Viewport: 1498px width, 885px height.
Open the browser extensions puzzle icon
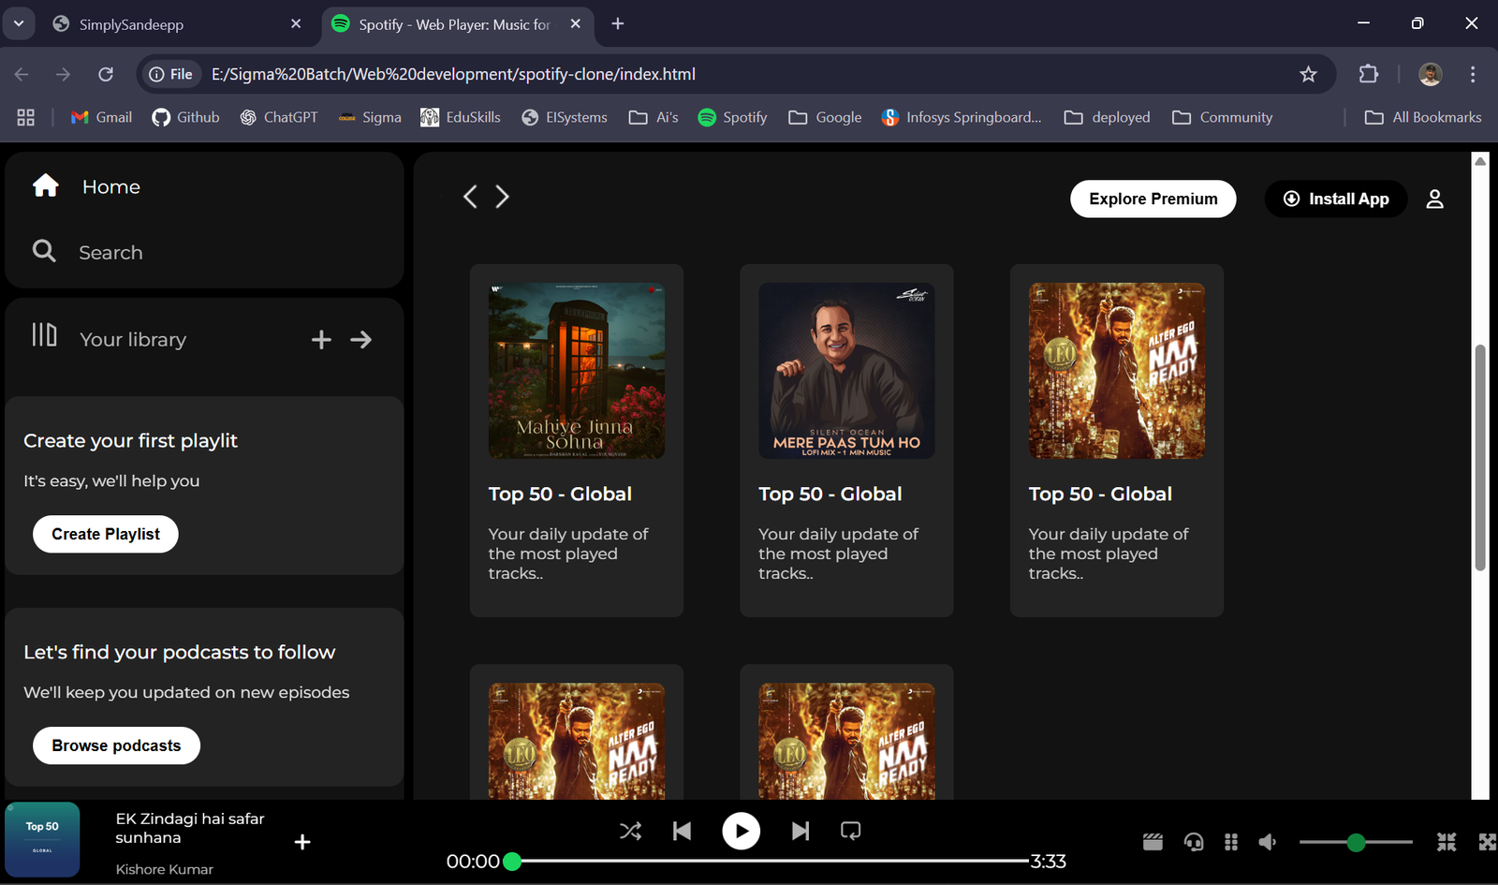coord(1368,74)
